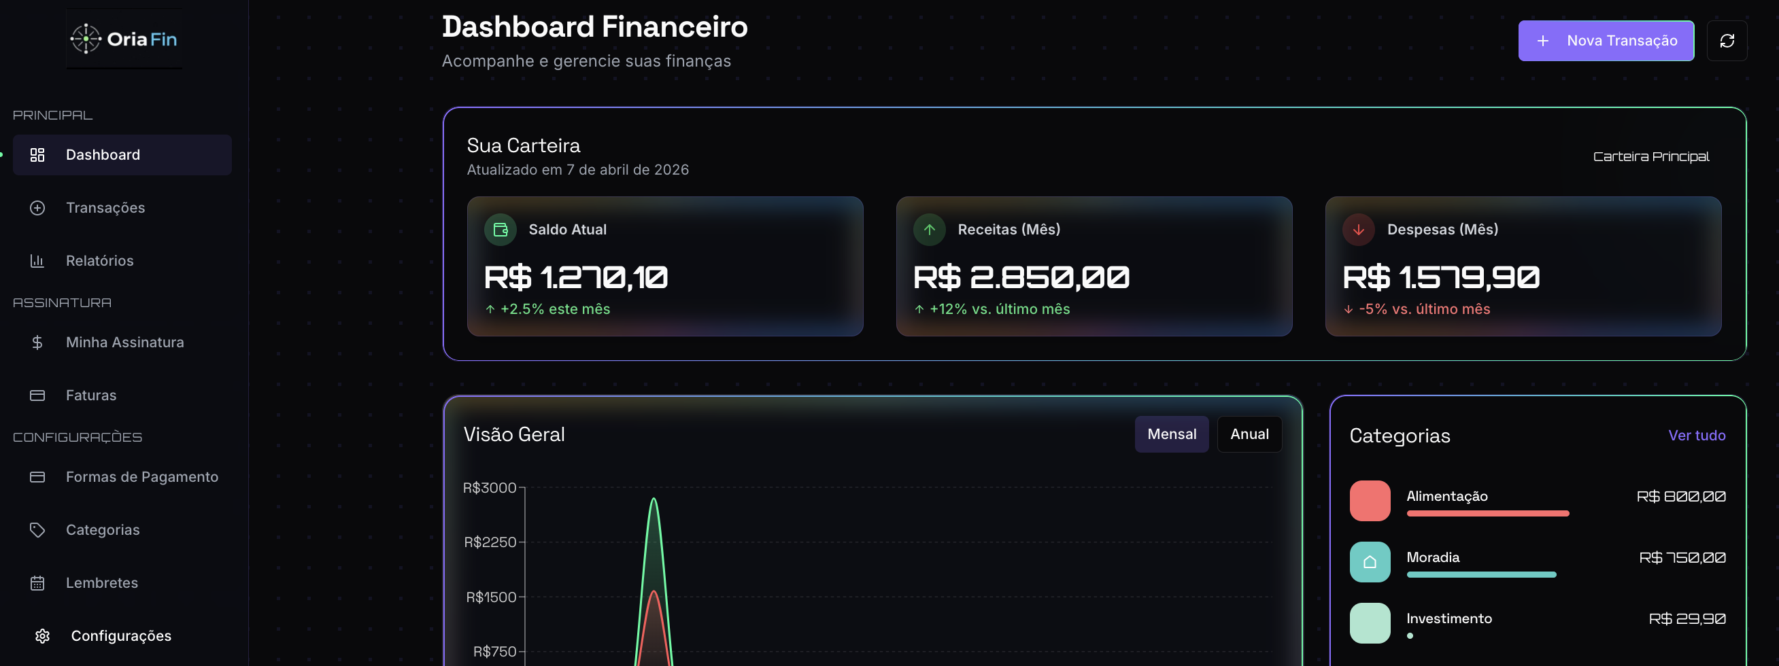Click the Moradia house icon
Image resolution: width=1779 pixels, height=666 pixels.
point(1370,562)
